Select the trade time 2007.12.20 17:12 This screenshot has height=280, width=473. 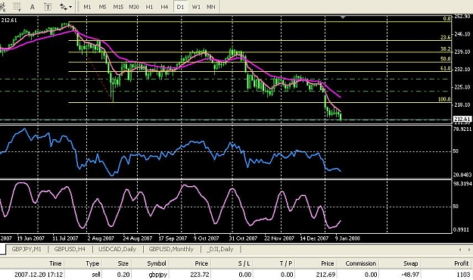coord(39,275)
